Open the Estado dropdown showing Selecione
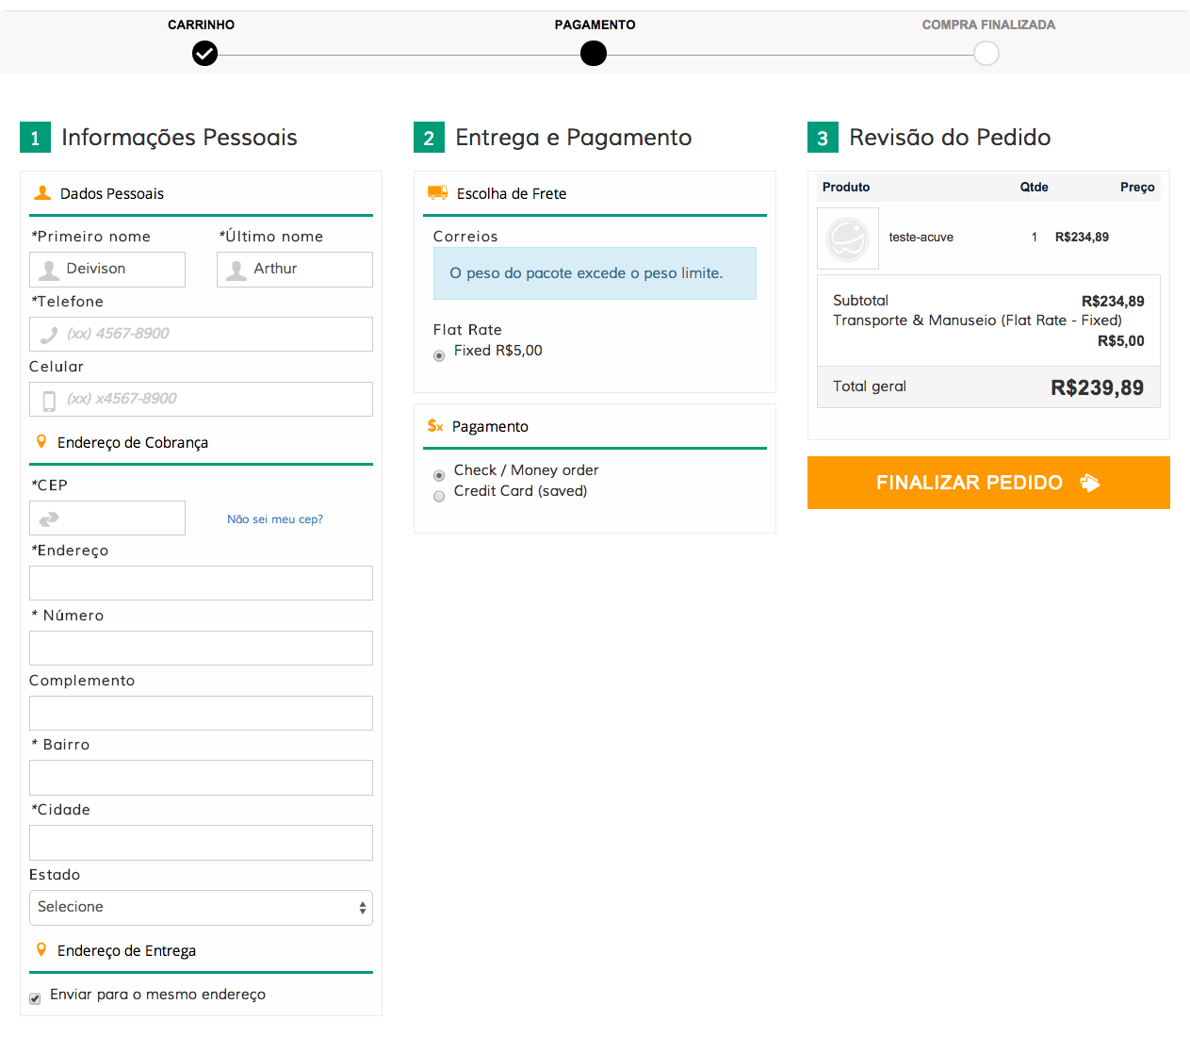This screenshot has height=1053, width=1190. [201, 908]
